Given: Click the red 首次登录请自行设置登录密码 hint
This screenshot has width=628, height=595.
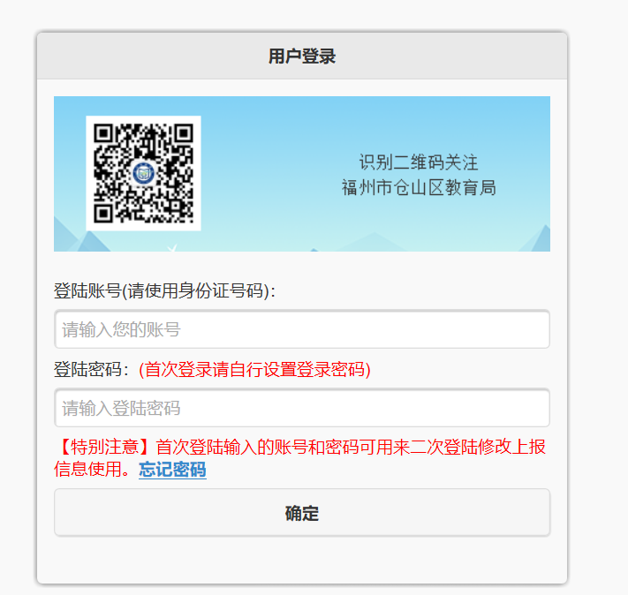Looking at the screenshot, I should coord(254,369).
